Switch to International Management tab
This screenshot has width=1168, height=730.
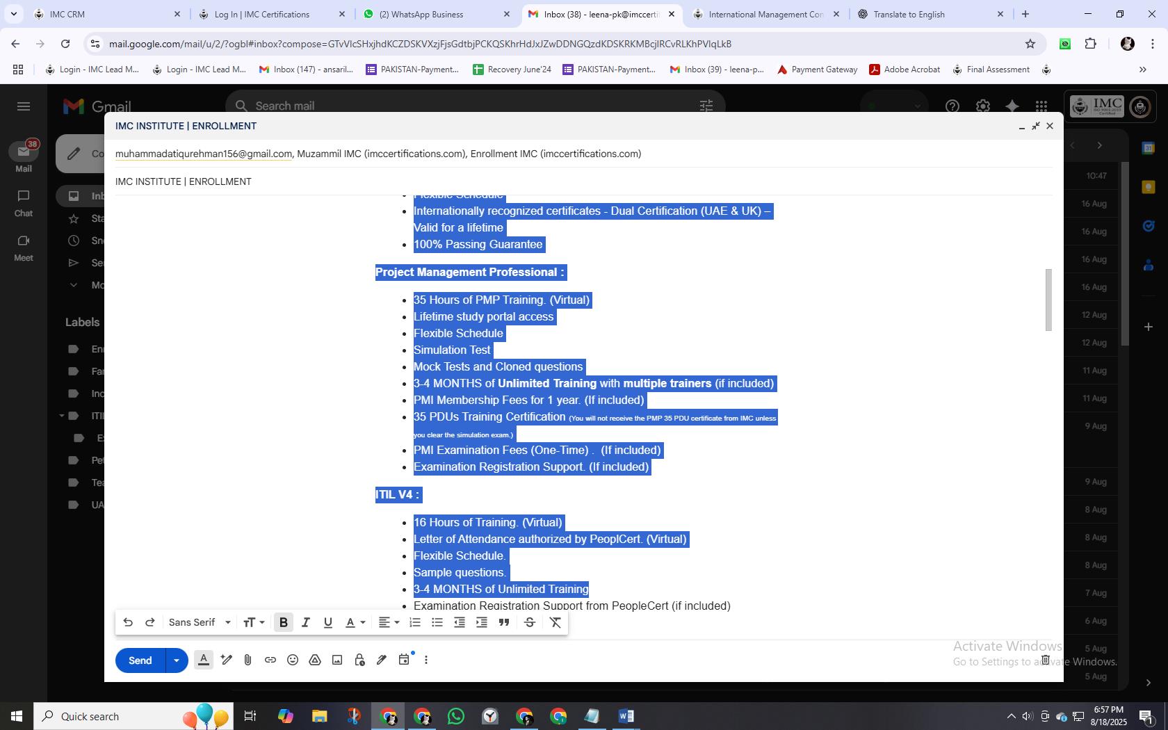coord(765,14)
